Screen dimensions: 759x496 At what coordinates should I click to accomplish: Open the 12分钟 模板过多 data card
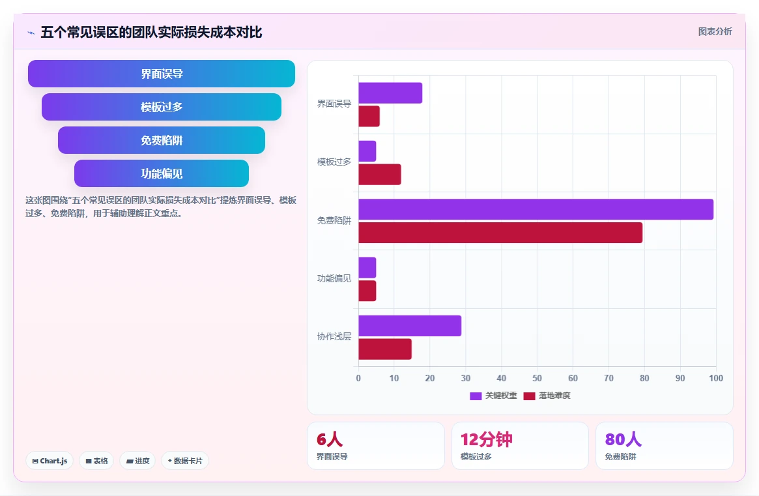click(x=520, y=446)
